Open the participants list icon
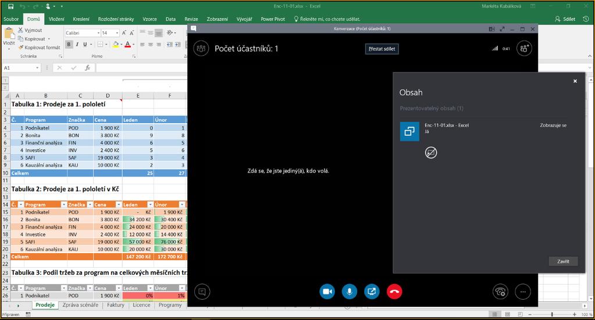The width and height of the screenshot is (595, 320). [x=201, y=48]
